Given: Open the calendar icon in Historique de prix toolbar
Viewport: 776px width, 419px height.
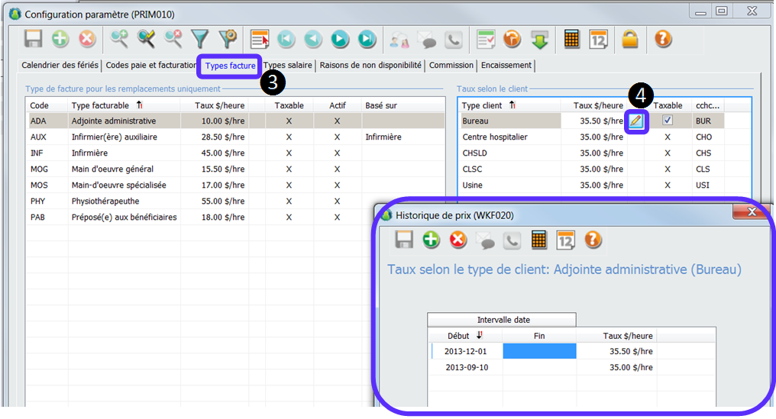Looking at the screenshot, I should tap(565, 240).
